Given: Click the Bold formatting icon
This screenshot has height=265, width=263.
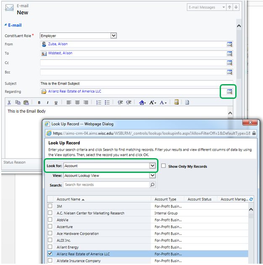Looking at the screenshot, I should pos(39,102).
